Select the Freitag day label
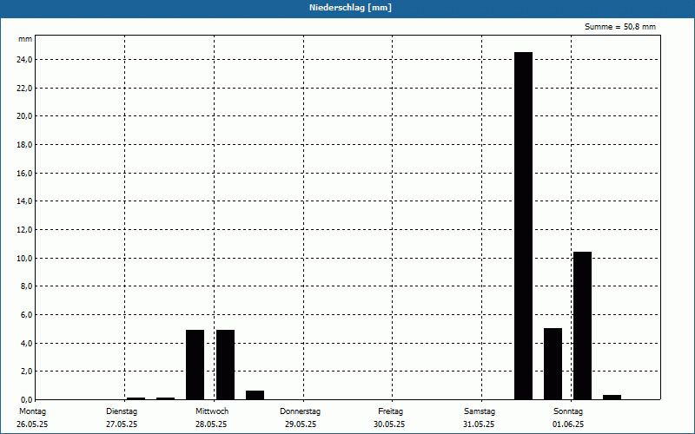The width and height of the screenshot is (695, 434). 390,411
